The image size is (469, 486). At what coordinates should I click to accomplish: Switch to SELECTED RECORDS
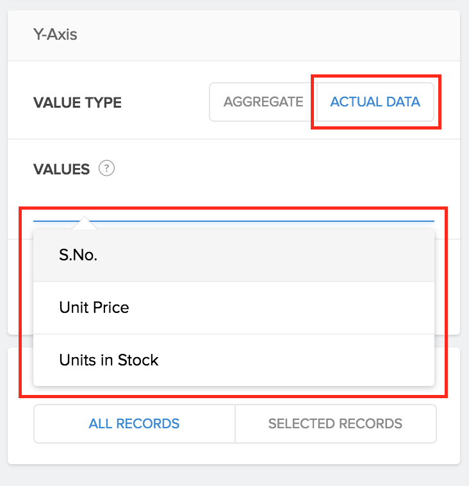pyautogui.click(x=335, y=424)
